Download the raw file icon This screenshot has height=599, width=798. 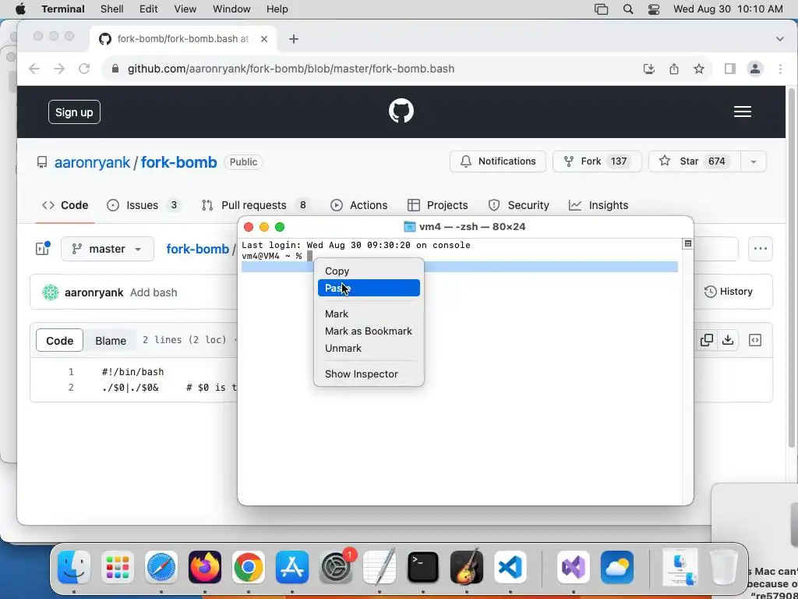point(728,340)
